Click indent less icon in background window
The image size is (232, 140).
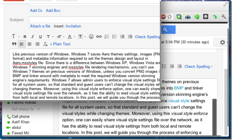coord(172,66)
